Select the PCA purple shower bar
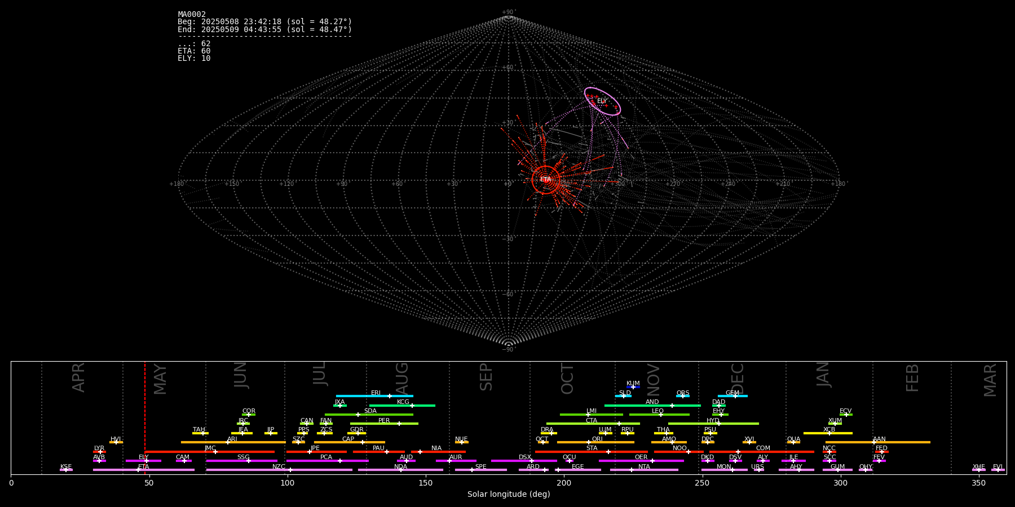This screenshot has width=1015, height=507. 327,461
